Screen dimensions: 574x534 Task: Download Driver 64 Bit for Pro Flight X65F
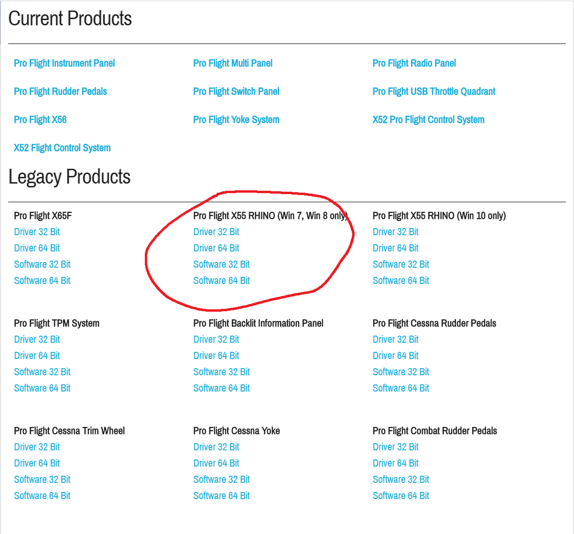[x=37, y=248]
